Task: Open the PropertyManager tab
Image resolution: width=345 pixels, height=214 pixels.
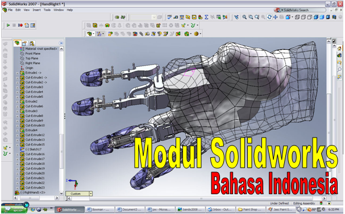Action: pos(24,44)
